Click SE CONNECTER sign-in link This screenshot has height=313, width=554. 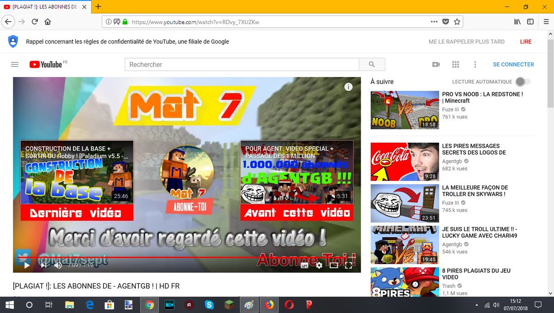click(513, 65)
